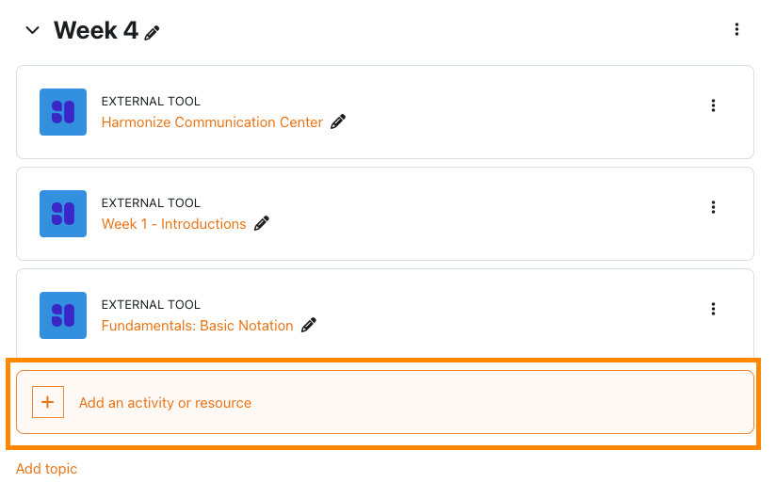Rename Week 1 - Introductions via pencil icon
The width and height of the screenshot is (776, 499).
click(262, 223)
